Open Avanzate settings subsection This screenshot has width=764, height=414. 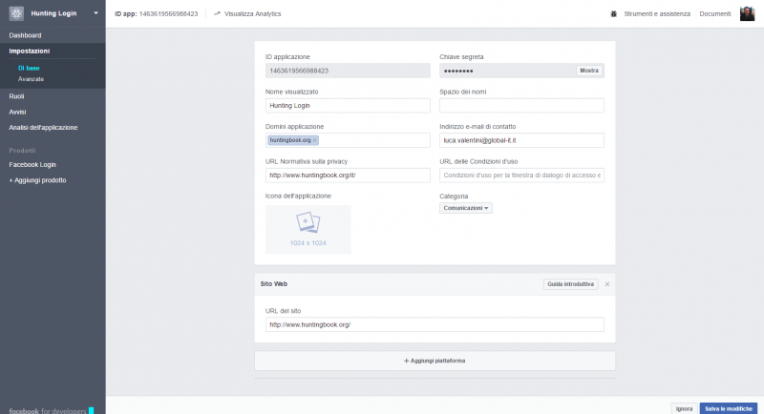tap(31, 79)
